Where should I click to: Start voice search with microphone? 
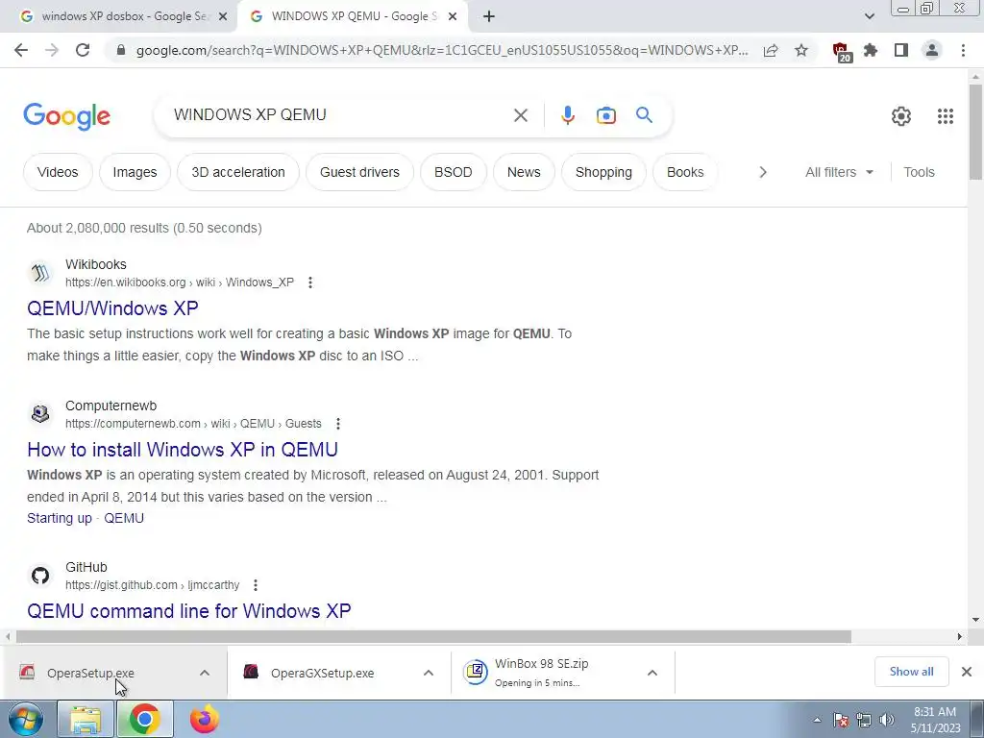click(567, 115)
